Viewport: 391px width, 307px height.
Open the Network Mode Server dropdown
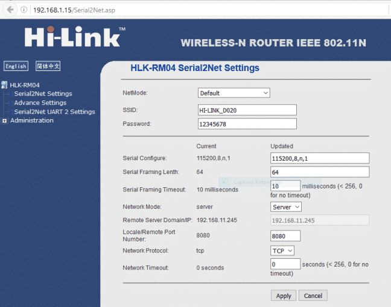[286, 207]
